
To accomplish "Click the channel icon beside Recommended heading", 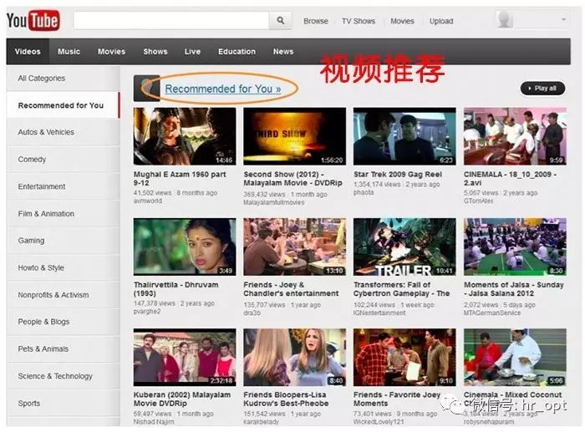I will 146,88.
